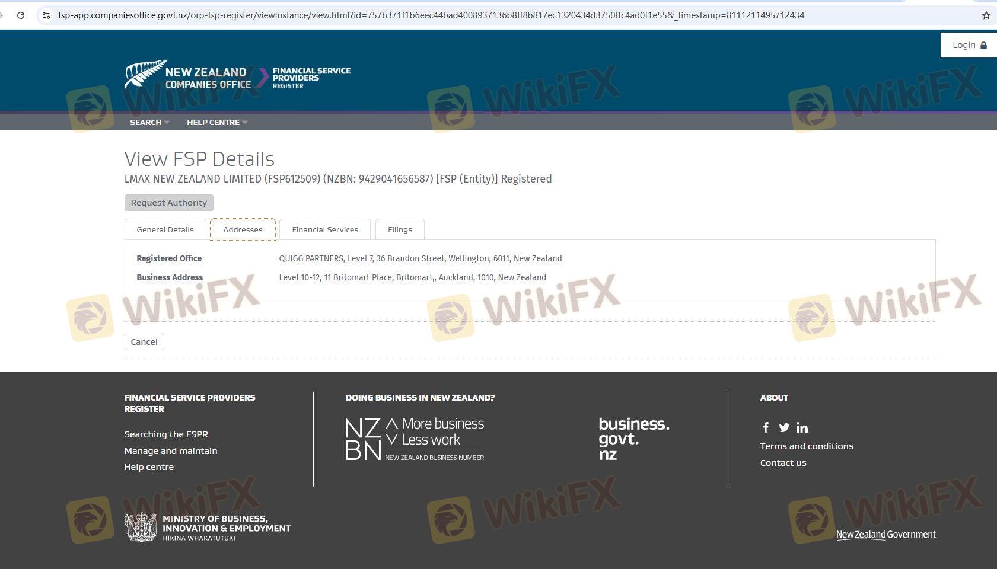The width and height of the screenshot is (997, 569).
Task: Click the Request Authority button
Action: click(x=168, y=203)
